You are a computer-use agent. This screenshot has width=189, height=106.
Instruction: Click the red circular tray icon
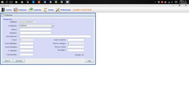[x=162, y=2]
